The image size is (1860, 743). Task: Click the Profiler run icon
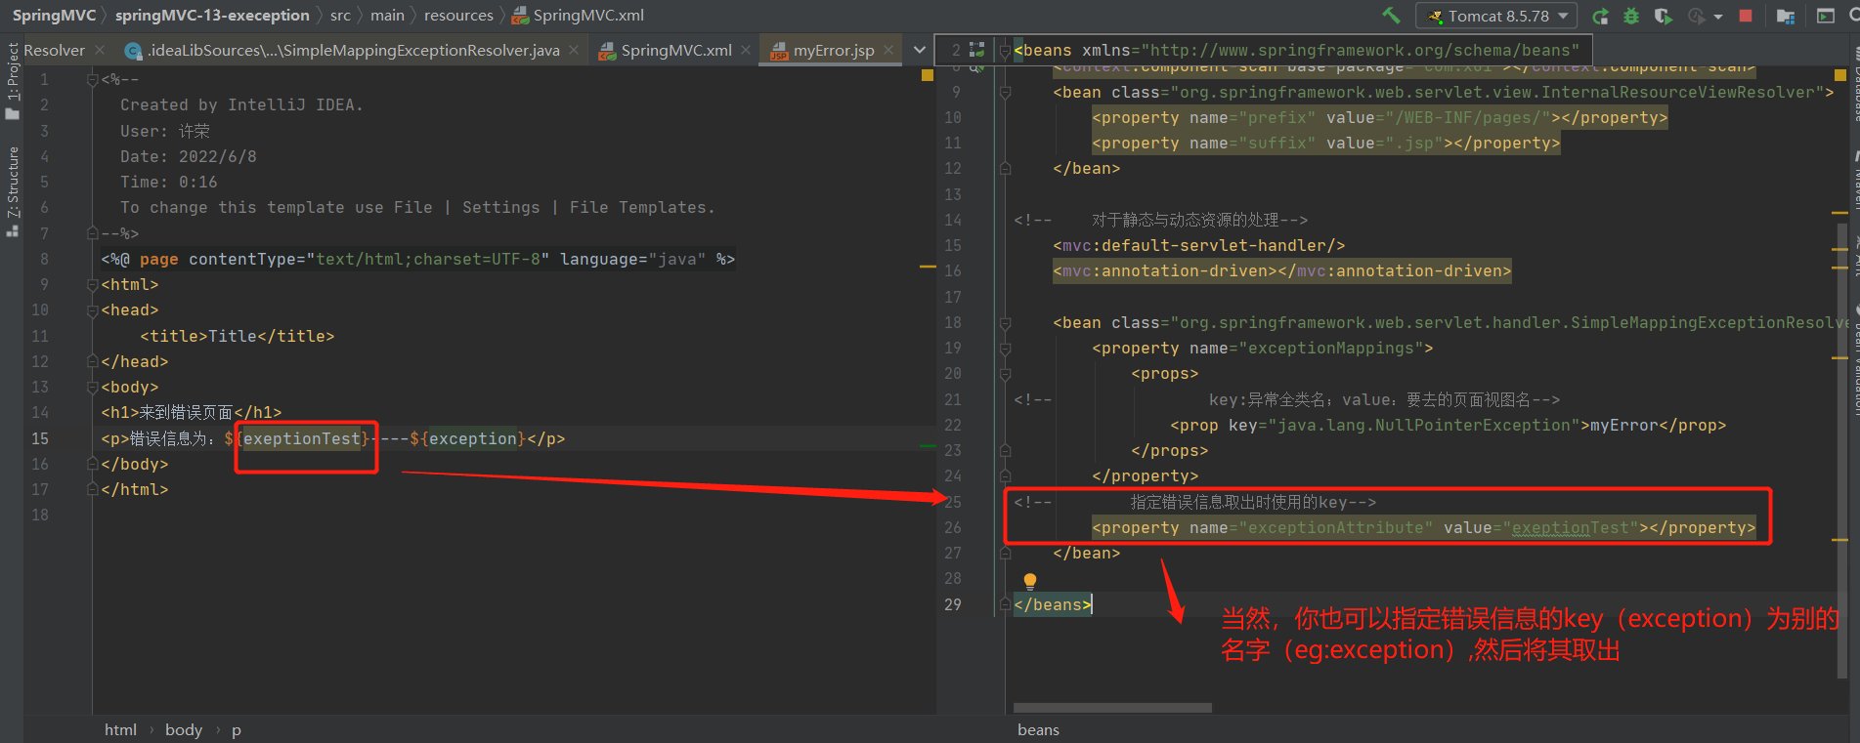point(1697,16)
